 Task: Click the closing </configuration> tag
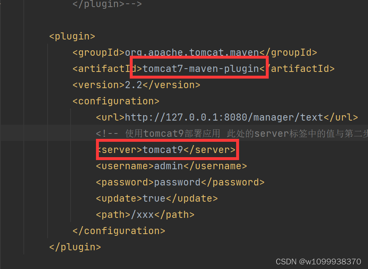pos(119,231)
